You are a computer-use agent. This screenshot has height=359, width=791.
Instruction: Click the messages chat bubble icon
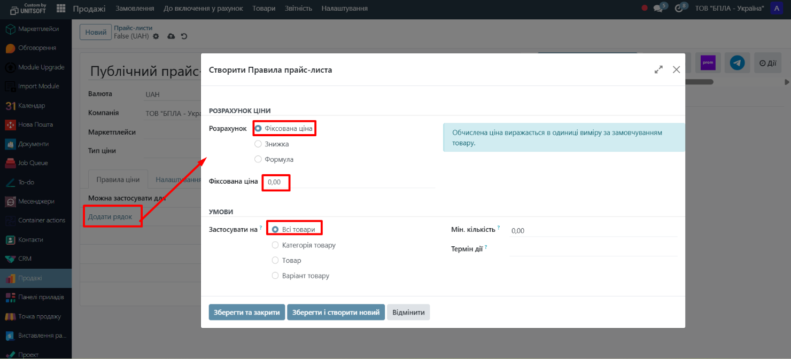(x=658, y=9)
